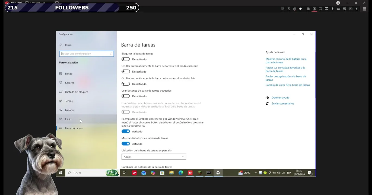This screenshot has width=372, height=195.
Task: Toggle auto-hide taskbar in 'modo tableta'
Action: [x=126, y=84]
